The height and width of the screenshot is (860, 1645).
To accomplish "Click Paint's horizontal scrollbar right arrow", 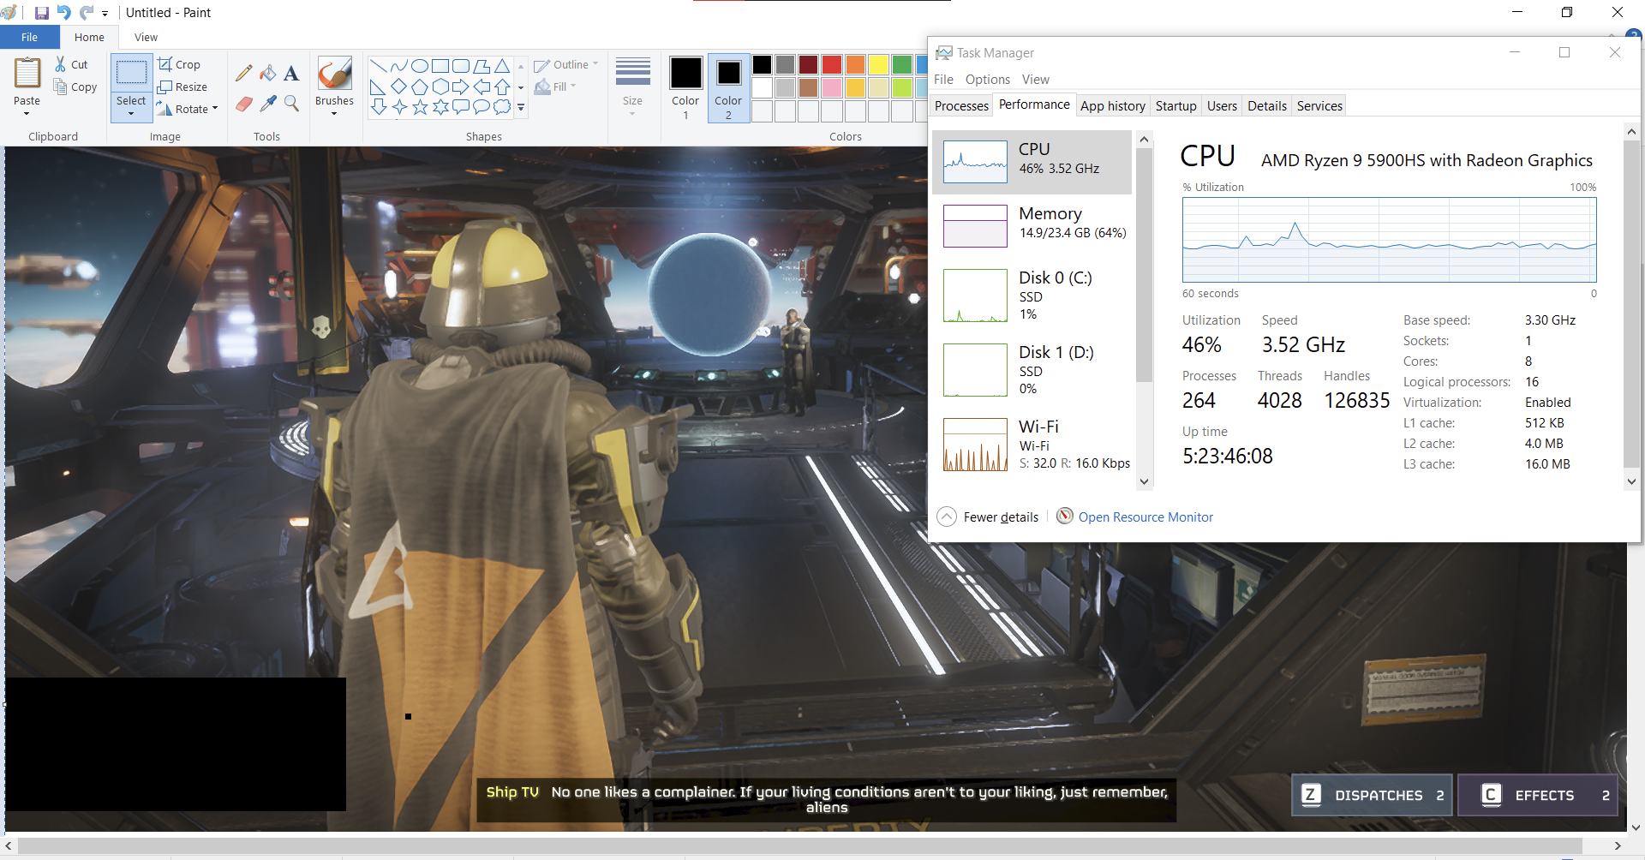I will point(1618,845).
